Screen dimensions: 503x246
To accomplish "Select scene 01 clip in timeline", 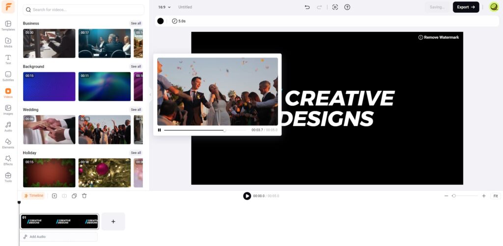I will (x=59, y=221).
